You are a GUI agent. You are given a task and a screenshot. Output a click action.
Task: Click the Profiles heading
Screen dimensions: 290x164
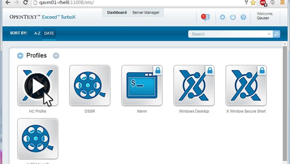[x=37, y=55]
